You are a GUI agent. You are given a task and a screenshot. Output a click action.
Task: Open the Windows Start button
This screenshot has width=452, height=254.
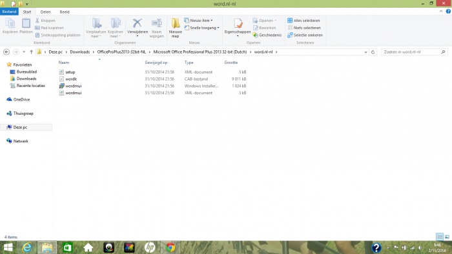[8, 248]
